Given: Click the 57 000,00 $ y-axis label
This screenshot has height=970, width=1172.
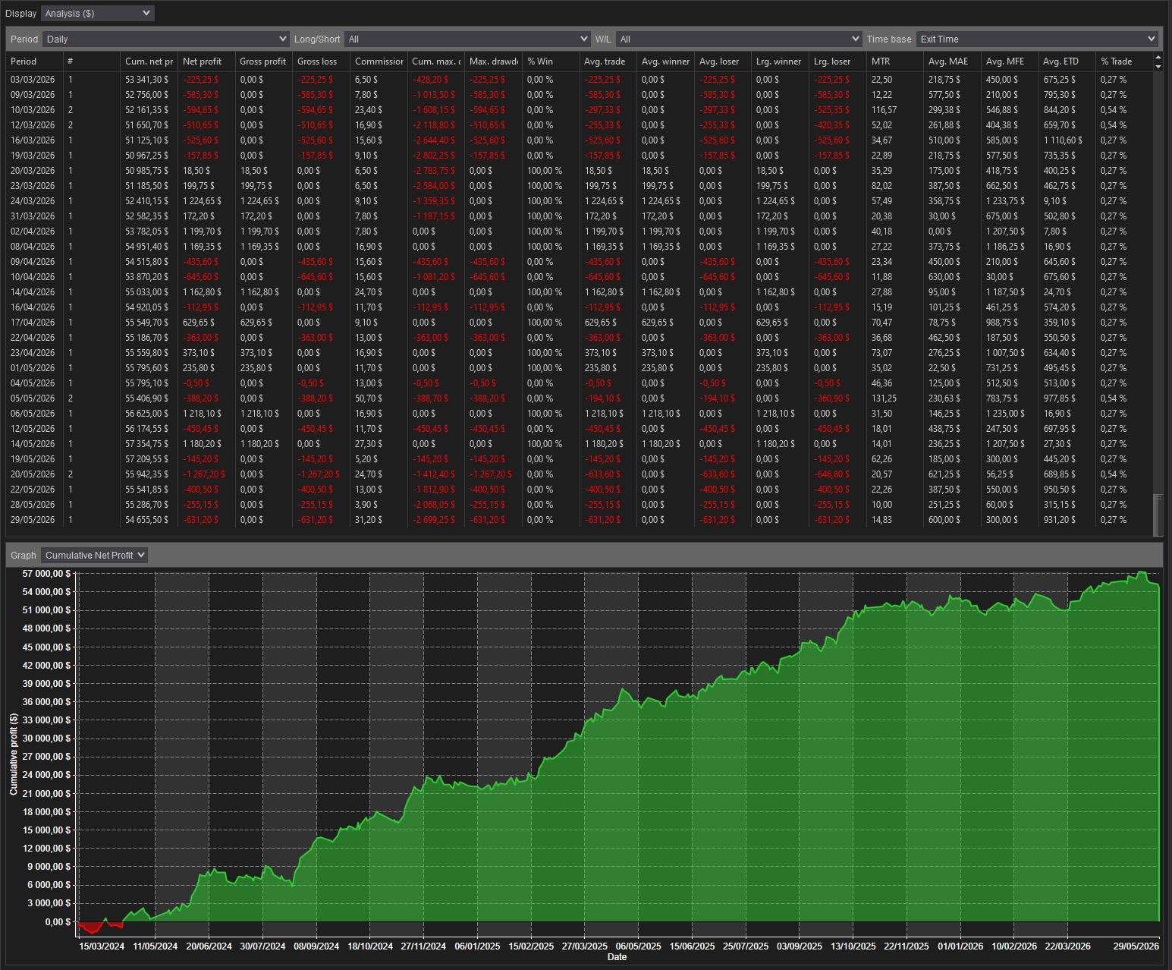Looking at the screenshot, I should pyautogui.click(x=47, y=574).
